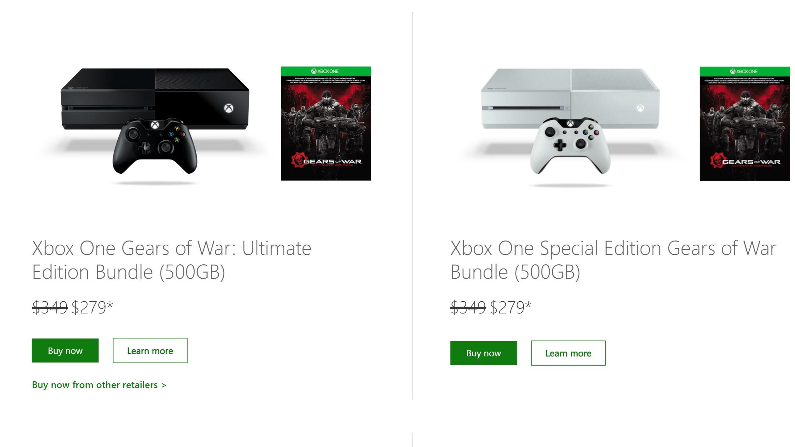
Task: Click the Xbox One logo on the right game cover
Action: 744,72
